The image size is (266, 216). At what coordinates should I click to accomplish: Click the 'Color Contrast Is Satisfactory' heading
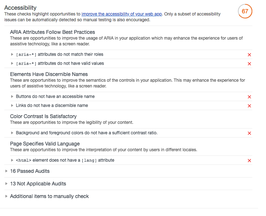tap(43, 116)
